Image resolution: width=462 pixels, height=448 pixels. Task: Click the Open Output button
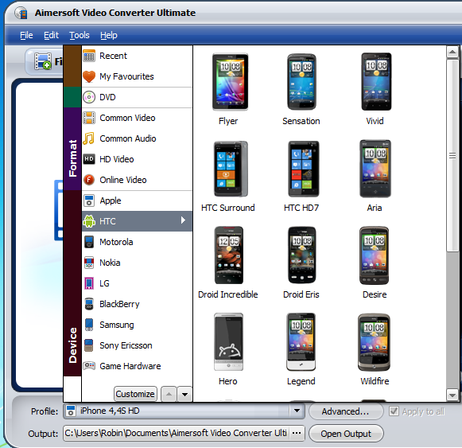tap(346, 434)
